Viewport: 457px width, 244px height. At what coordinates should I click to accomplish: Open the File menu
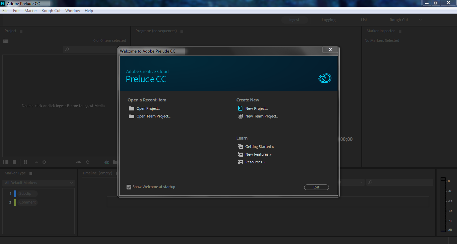[5, 11]
